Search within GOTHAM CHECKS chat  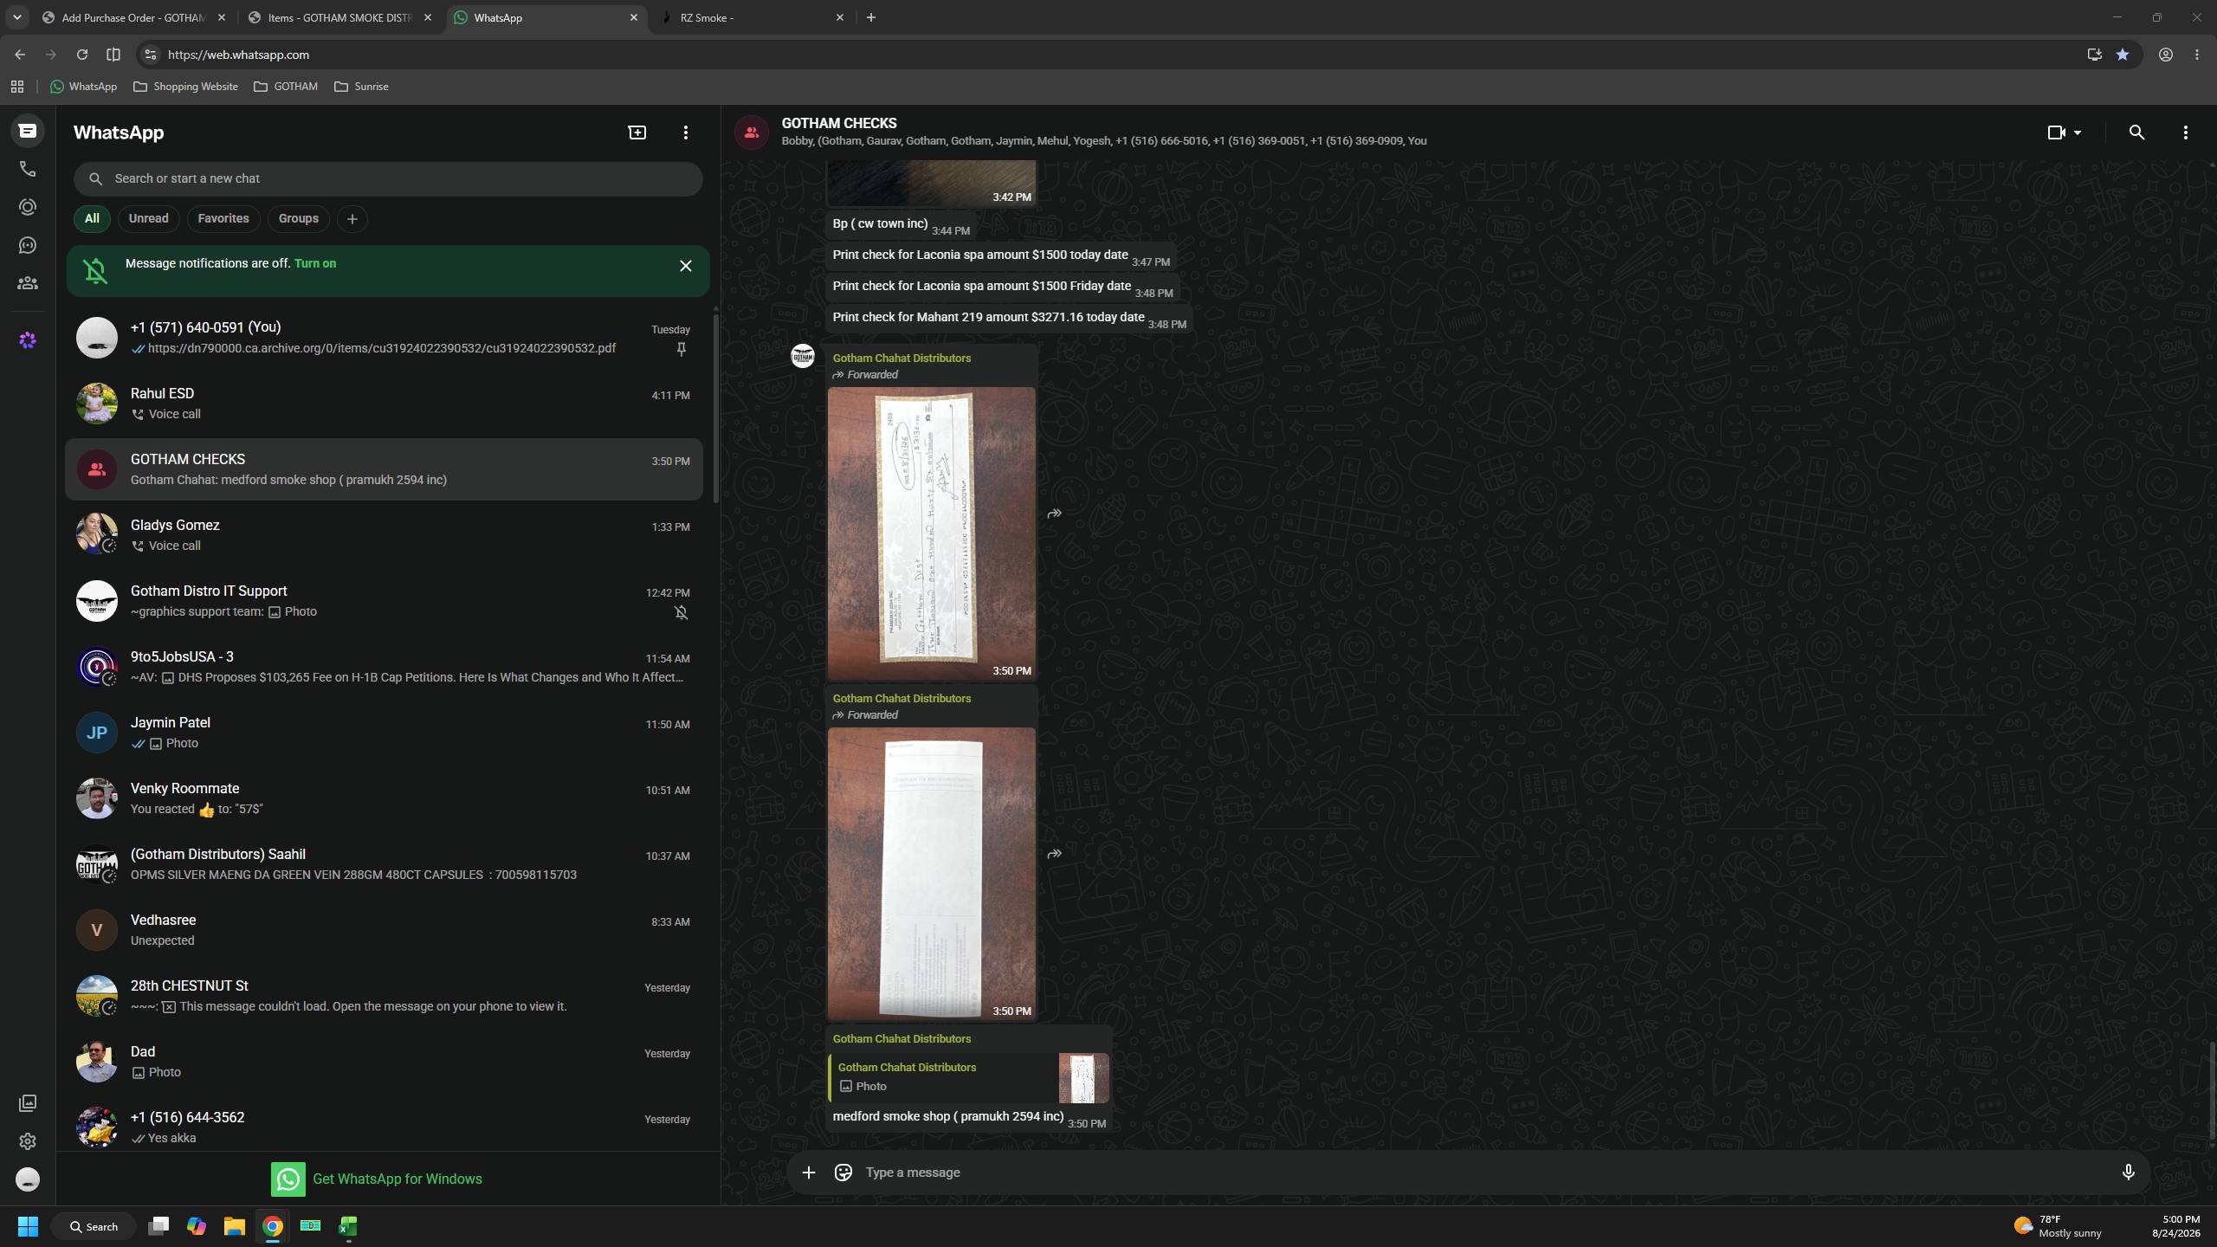(2136, 132)
